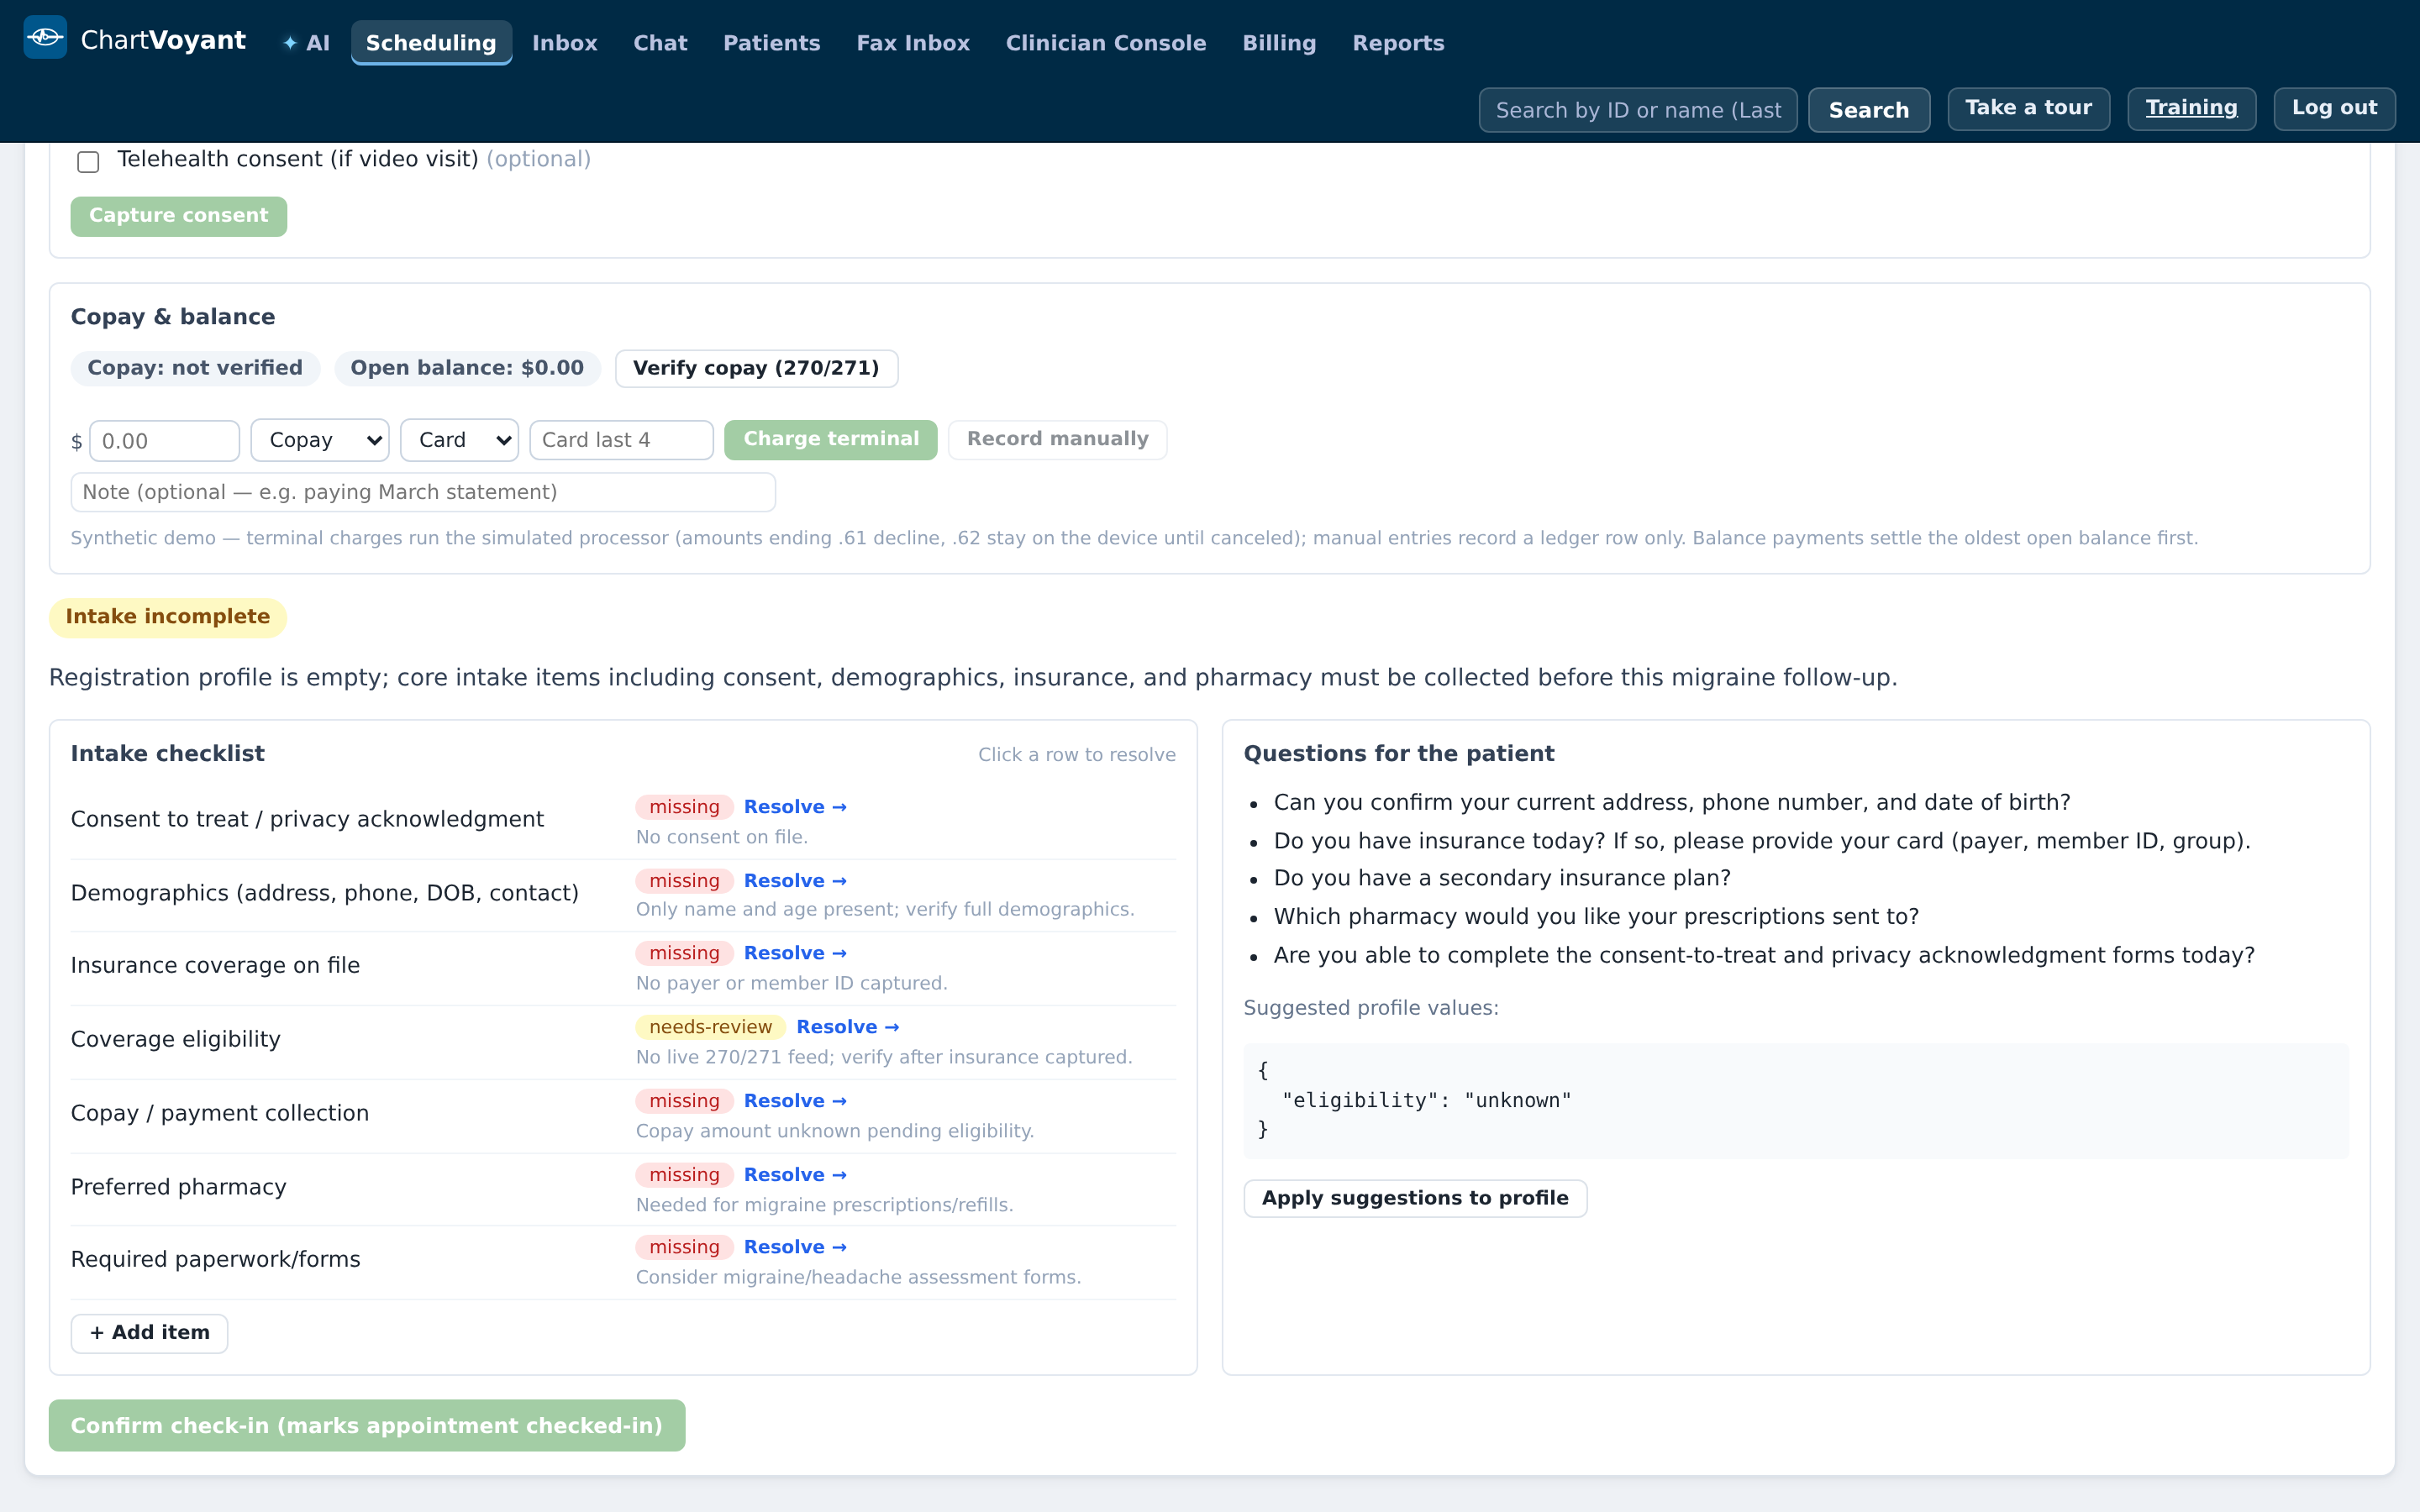Click the 'Consent to treat / privacy acknowledgment' row
The width and height of the screenshot is (2420, 1512).
click(623, 821)
